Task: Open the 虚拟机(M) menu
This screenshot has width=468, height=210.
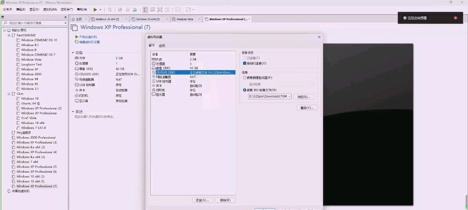Action: click(50, 9)
